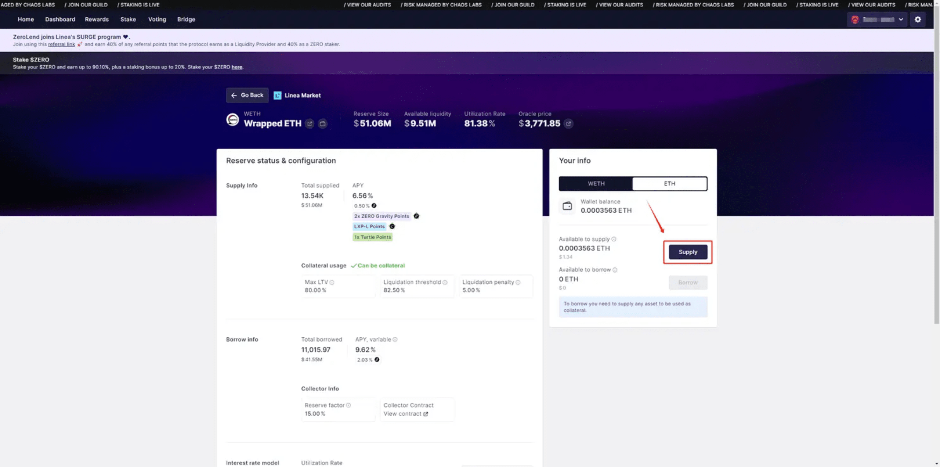This screenshot has height=467, width=940.
Task: Click info icon beside APY, variable
Action: click(x=395, y=340)
